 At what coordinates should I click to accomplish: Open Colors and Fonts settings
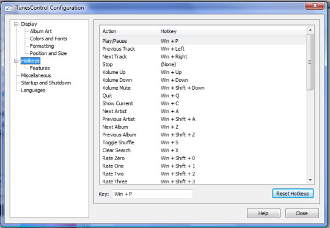[48, 39]
